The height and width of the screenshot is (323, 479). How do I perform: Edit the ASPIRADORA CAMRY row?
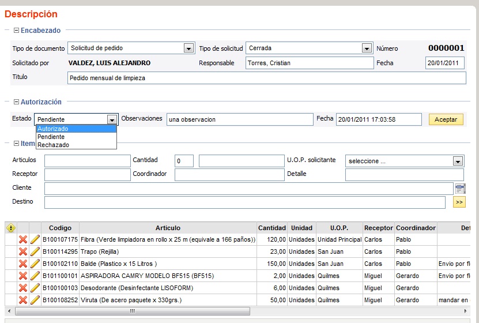tap(35, 276)
